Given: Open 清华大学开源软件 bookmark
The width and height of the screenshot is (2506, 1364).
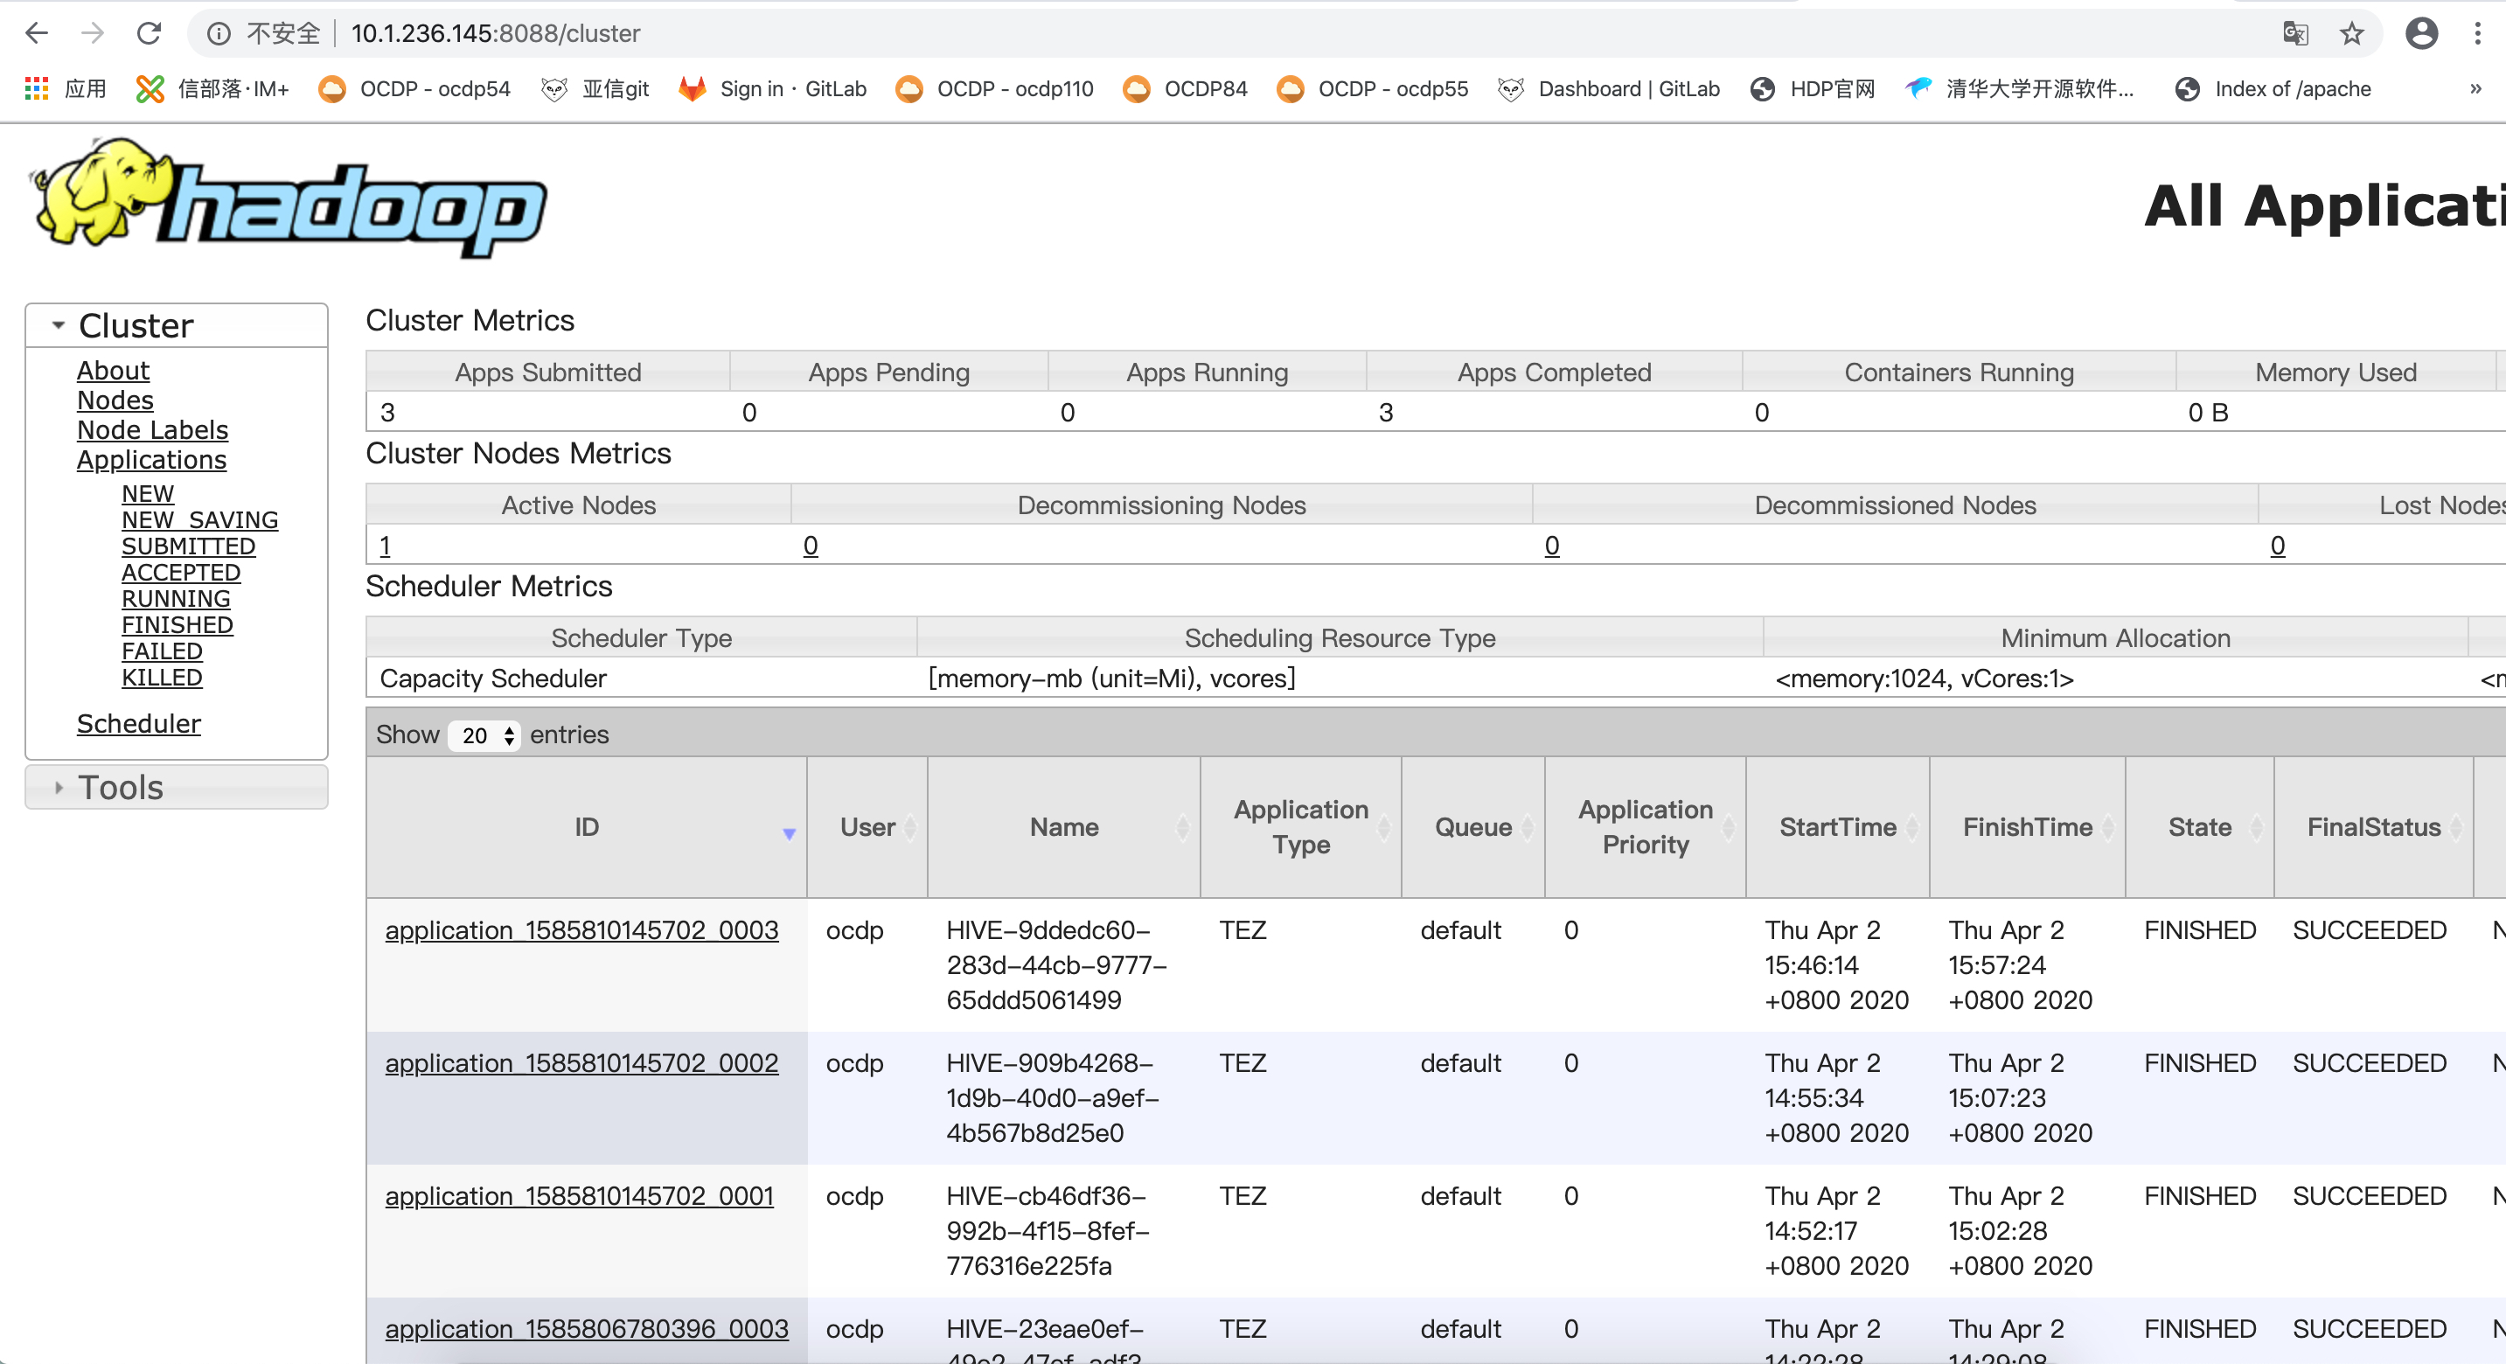Looking at the screenshot, I should (x=2020, y=88).
